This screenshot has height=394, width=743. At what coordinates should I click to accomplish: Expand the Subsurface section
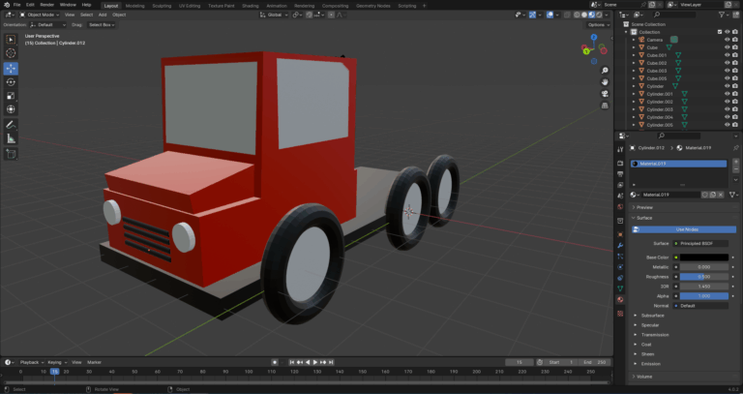[x=652, y=316]
